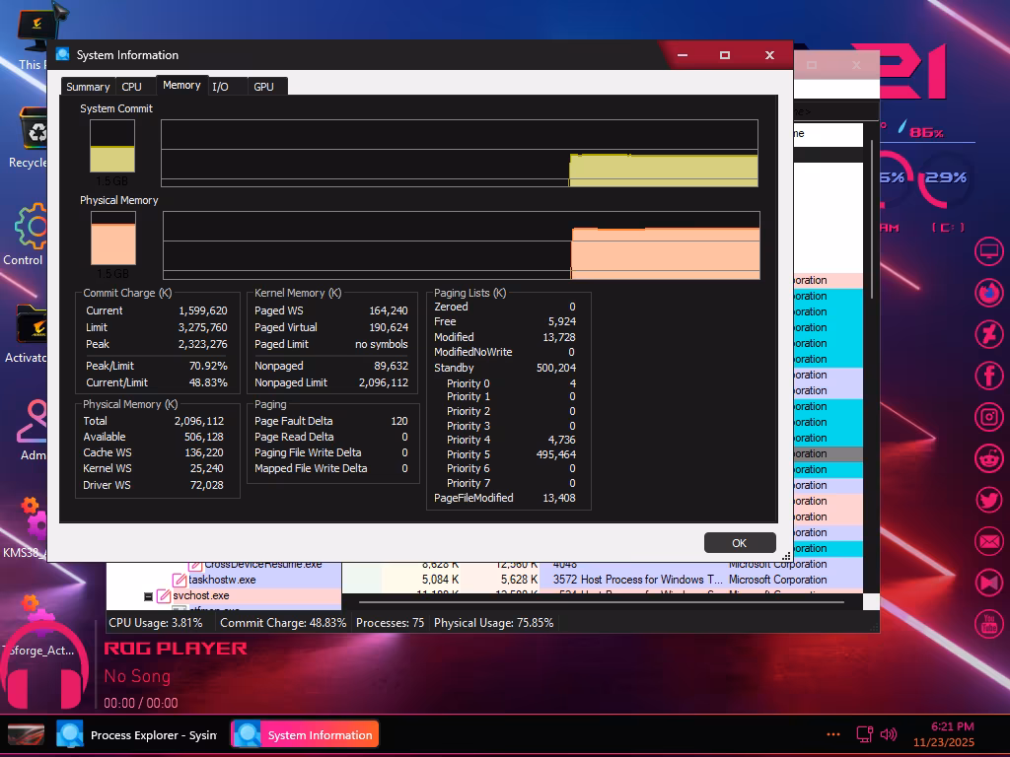Open the Facebook shortcut icon
Screen dimensions: 1010x757
(x=988, y=376)
